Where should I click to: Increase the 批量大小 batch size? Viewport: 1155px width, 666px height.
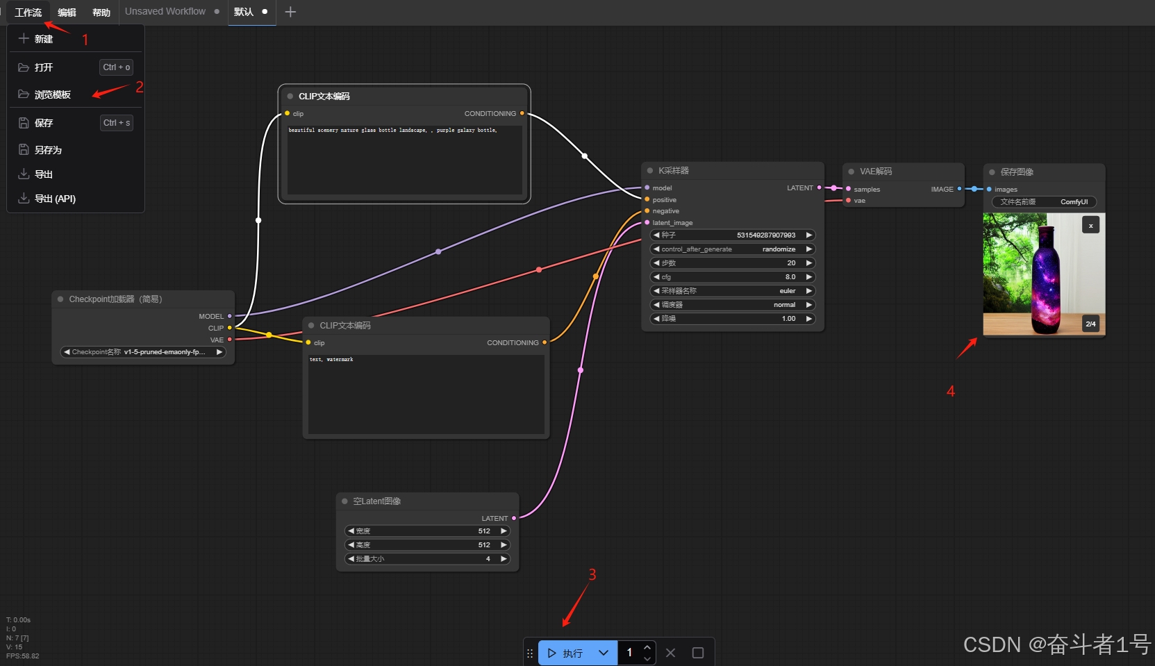(504, 559)
